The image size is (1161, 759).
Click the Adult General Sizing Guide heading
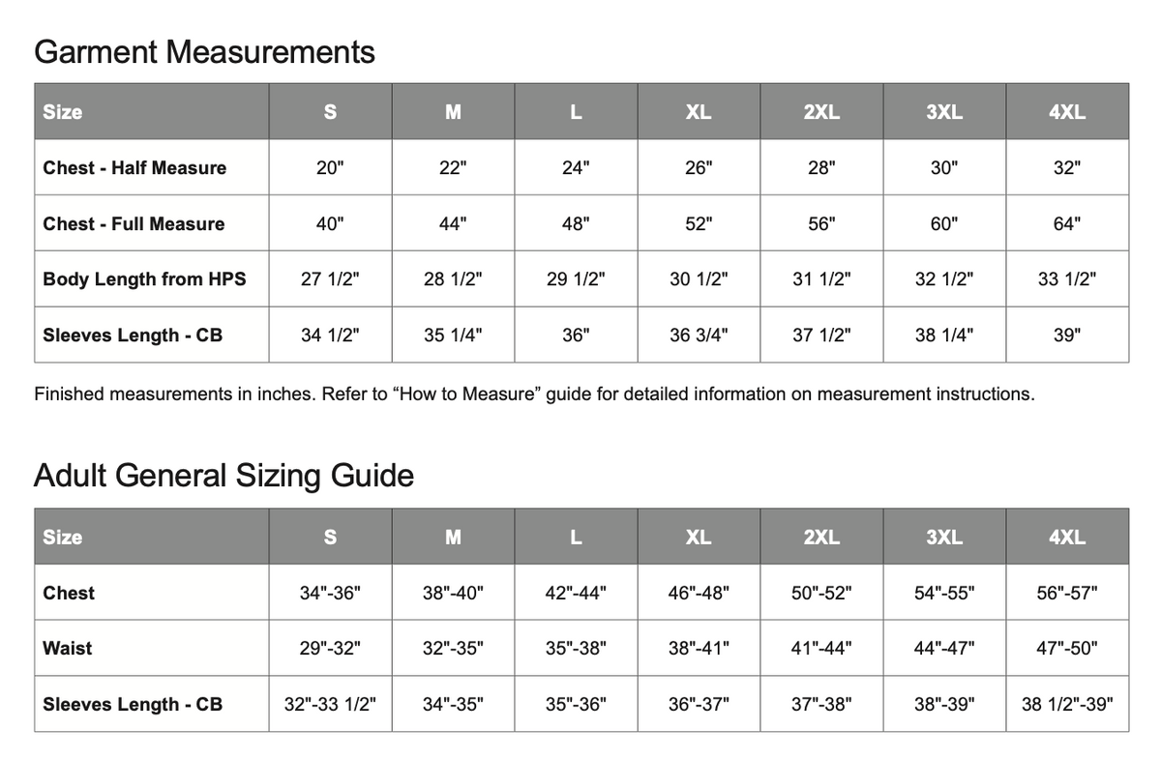pyautogui.click(x=223, y=476)
